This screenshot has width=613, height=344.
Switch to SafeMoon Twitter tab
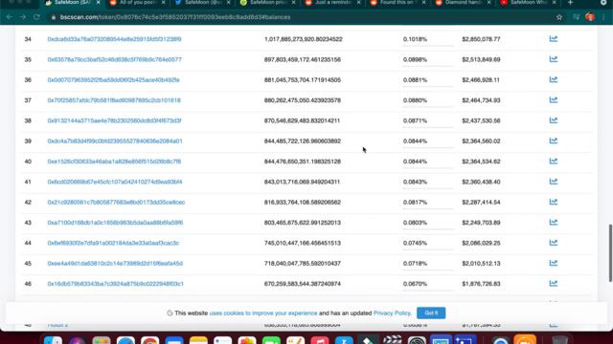click(x=202, y=3)
